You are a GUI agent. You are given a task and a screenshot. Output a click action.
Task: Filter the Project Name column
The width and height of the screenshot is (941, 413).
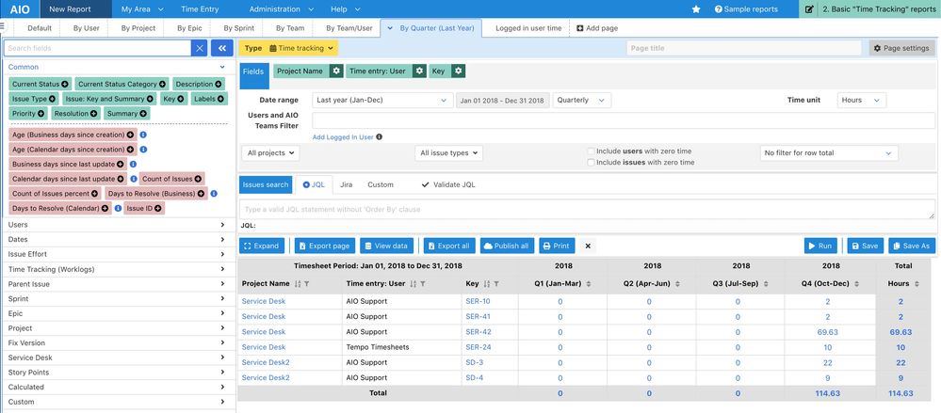click(x=306, y=284)
